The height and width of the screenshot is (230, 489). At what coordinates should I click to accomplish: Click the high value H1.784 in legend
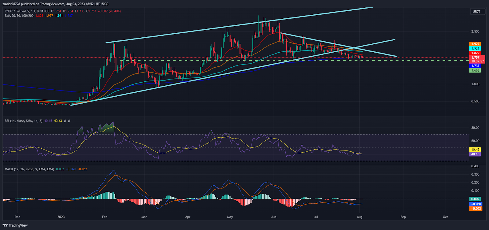[68, 11]
